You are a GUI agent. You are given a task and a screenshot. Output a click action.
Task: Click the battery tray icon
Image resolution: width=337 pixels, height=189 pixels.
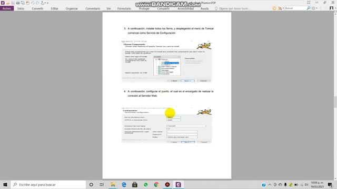[296, 185]
